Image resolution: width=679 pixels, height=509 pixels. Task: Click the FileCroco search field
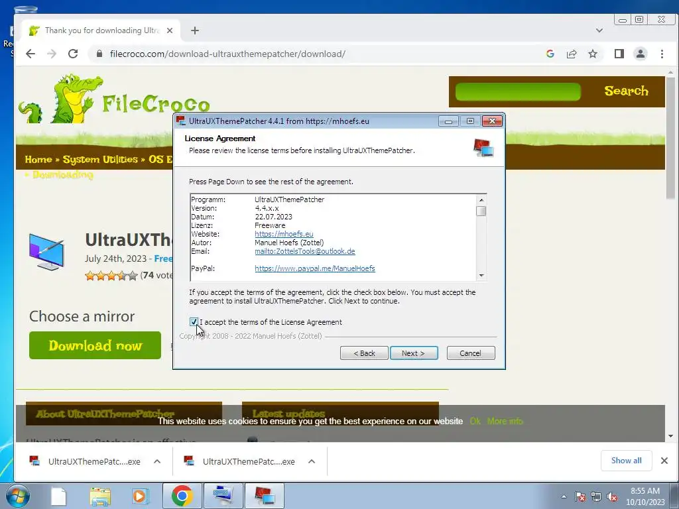[x=518, y=91]
